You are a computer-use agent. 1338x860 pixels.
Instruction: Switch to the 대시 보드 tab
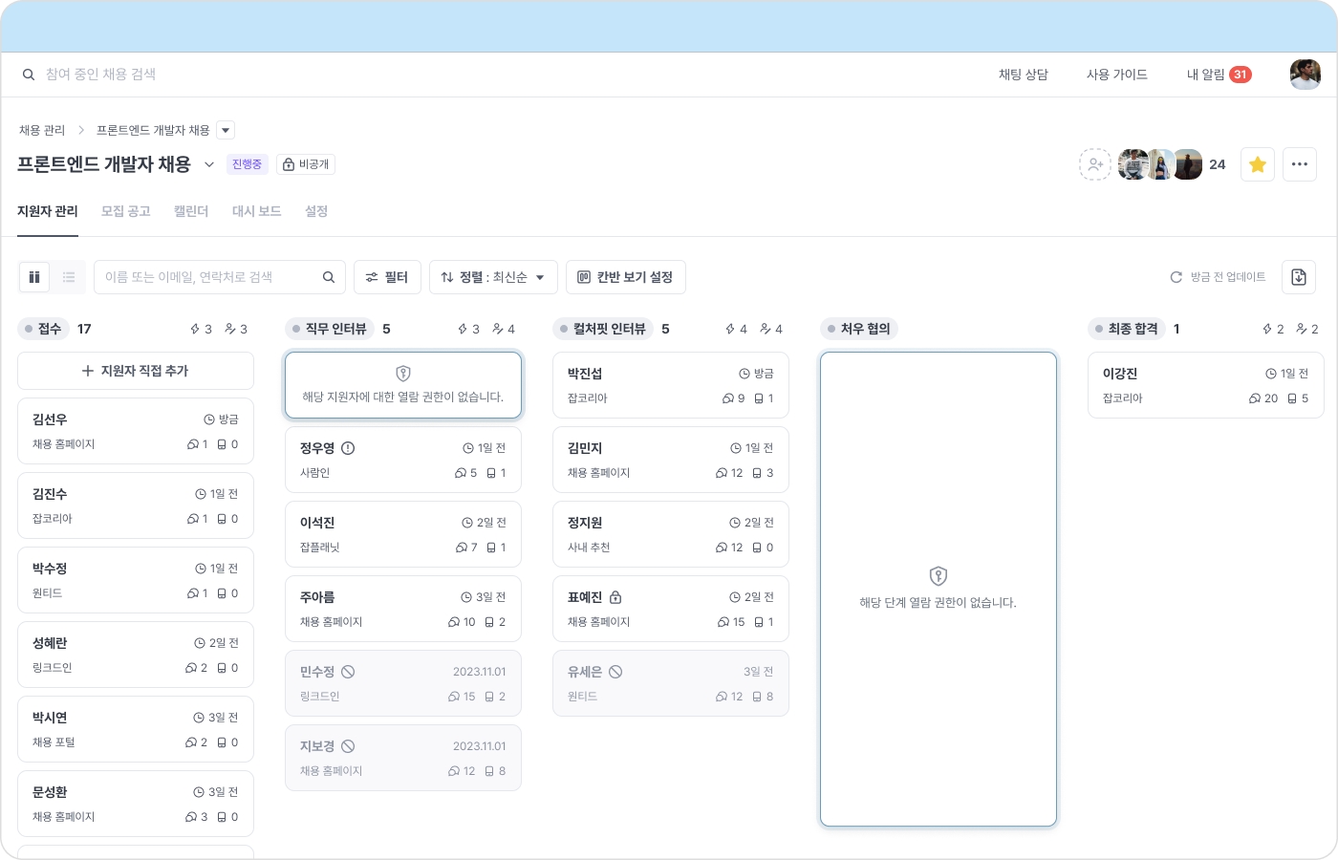[x=257, y=211]
